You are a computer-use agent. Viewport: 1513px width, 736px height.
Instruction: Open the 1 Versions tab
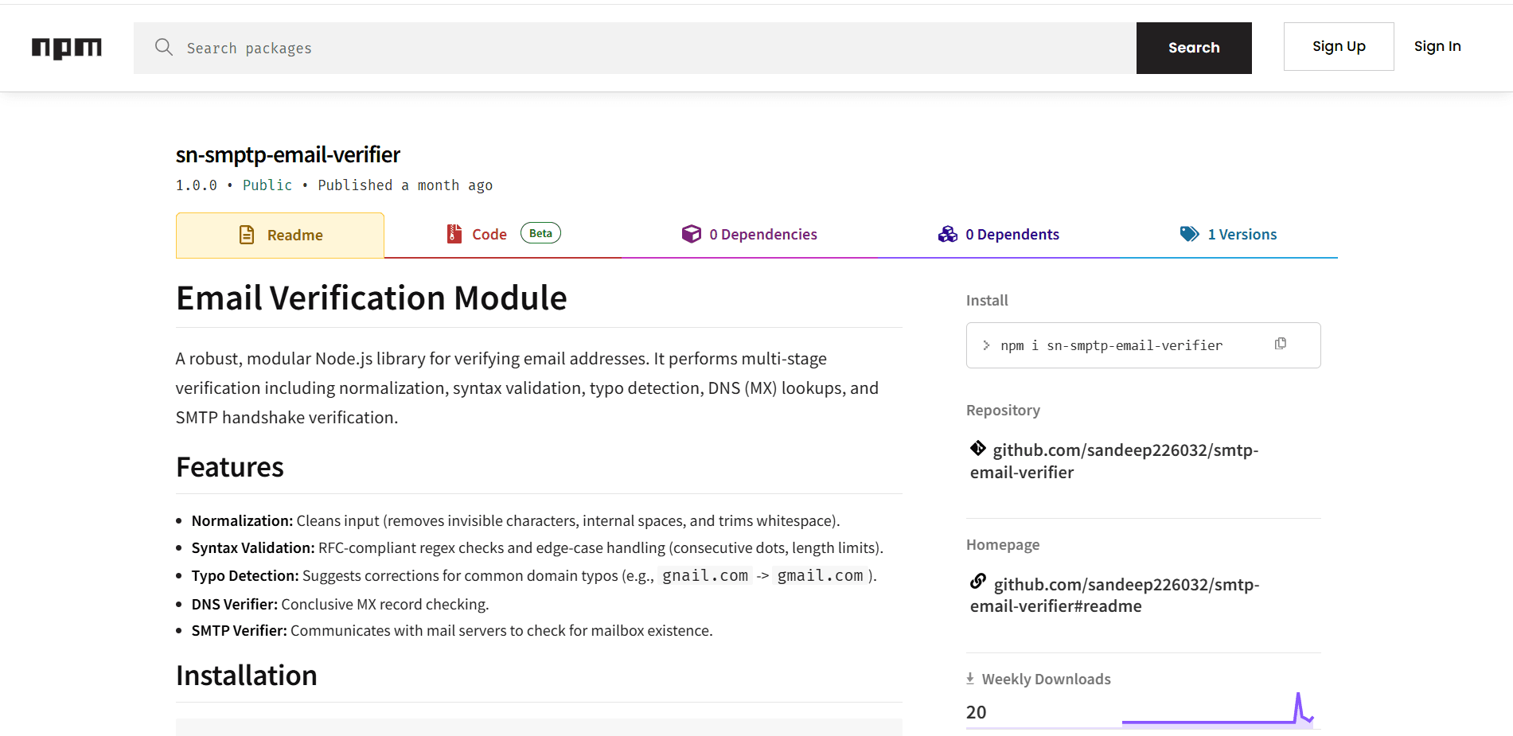pyautogui.click(x=1229, y=234)
